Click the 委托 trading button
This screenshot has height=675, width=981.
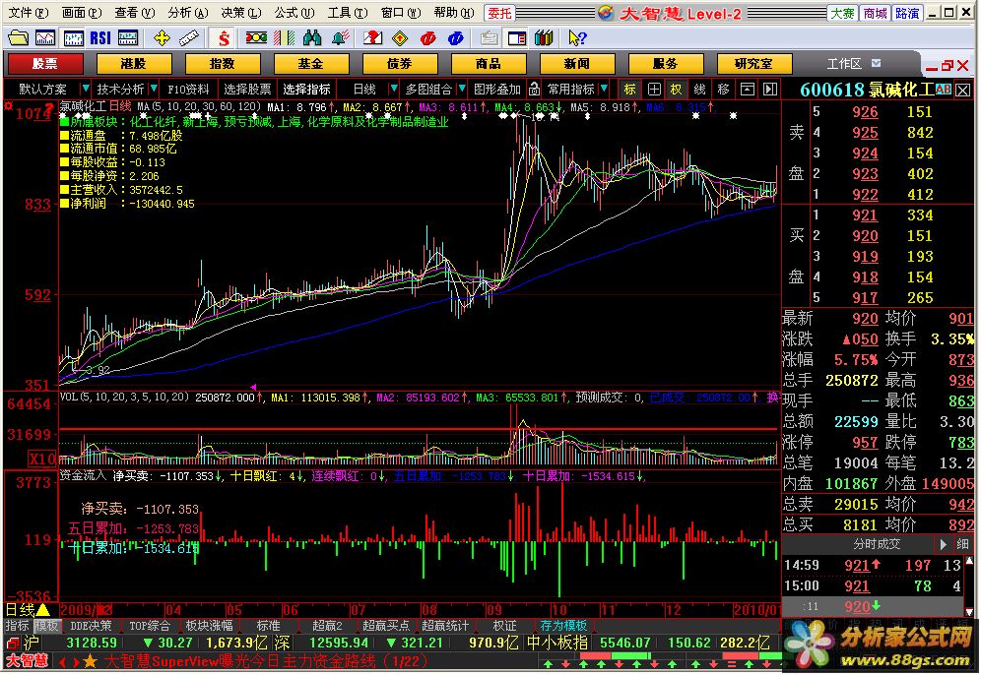click(498, 13)
